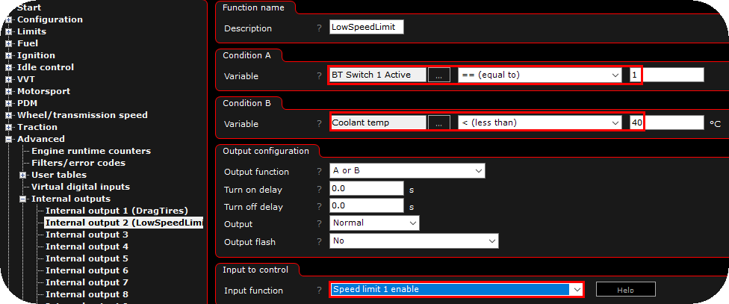Expand the Fuel tree node
This screenshot has height=304, width=729.
click(8, 43)
